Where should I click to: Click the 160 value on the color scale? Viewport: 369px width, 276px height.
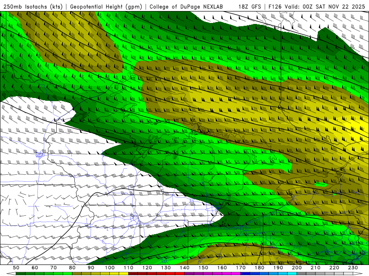click(222, 268)
